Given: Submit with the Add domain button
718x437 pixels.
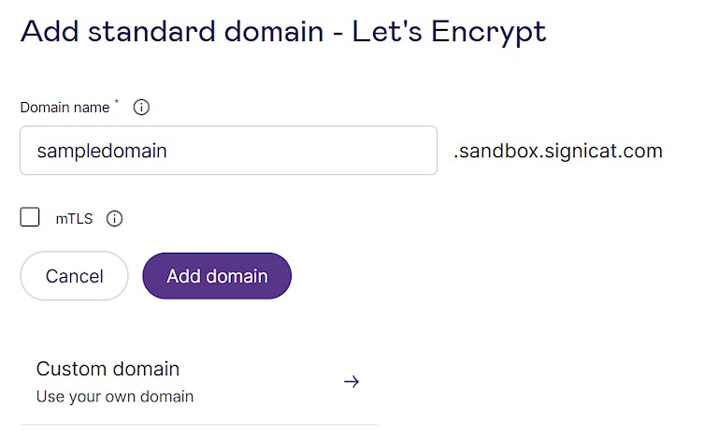Looking at the screenshot, I should tap(217, 276).
